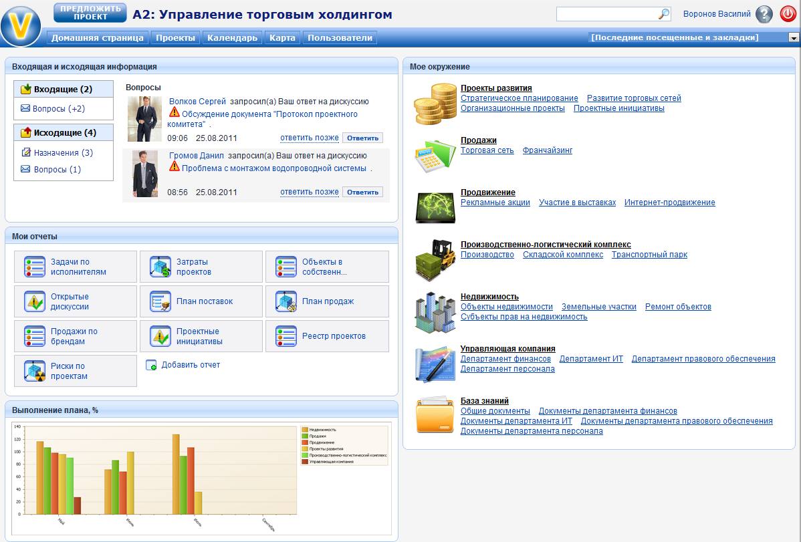Viewport: 801px width, 542px height.
Task: Open the Затраты проектов report icon
Action: pos(160,267)
